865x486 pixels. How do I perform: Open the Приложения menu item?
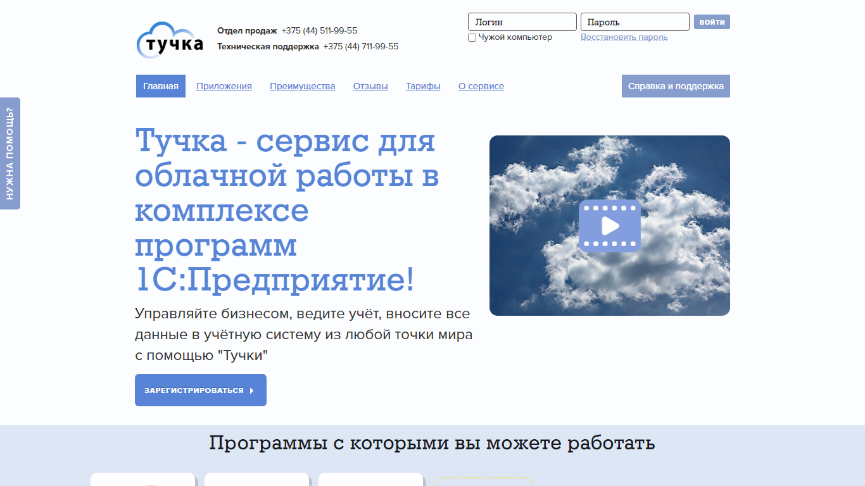click(x=224, y=86)
